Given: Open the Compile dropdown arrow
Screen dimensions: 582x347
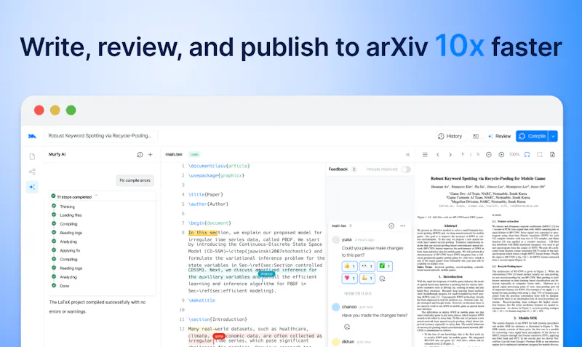Looking at the screenshot, I should (553, 136).
